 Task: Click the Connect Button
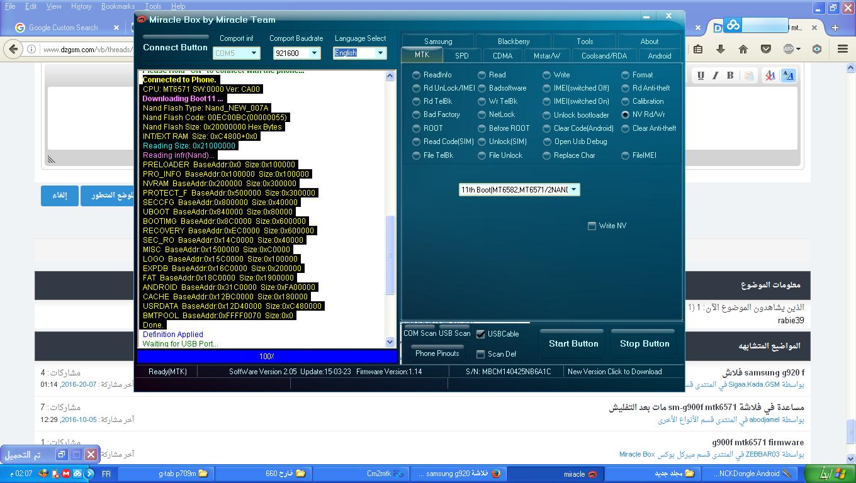coord(175,47)
